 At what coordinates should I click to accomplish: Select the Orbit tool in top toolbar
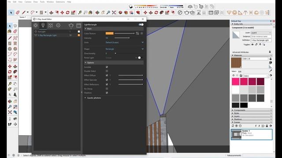point(97,13)
